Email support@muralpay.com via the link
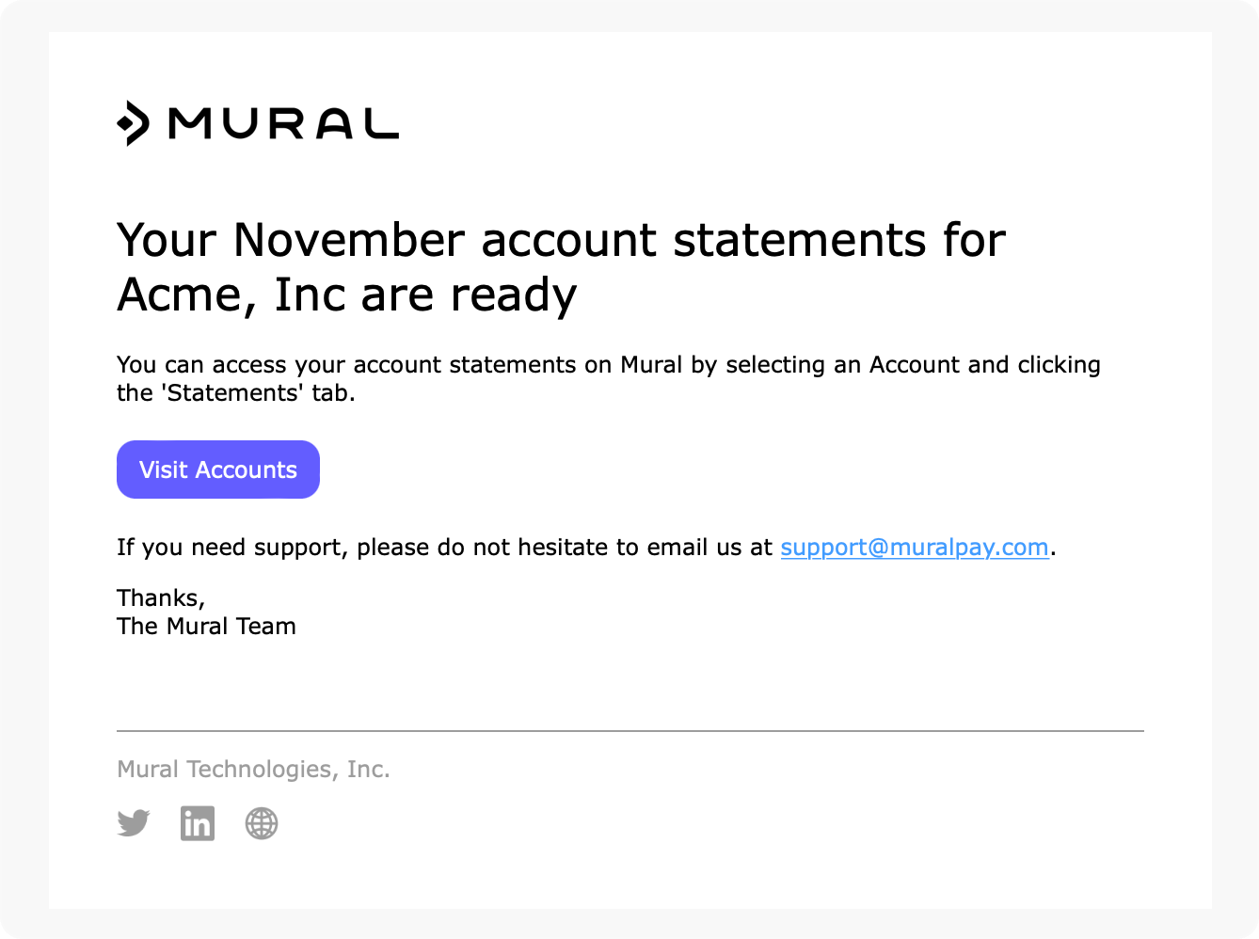 pyautogui.click(x=914, y=548)
